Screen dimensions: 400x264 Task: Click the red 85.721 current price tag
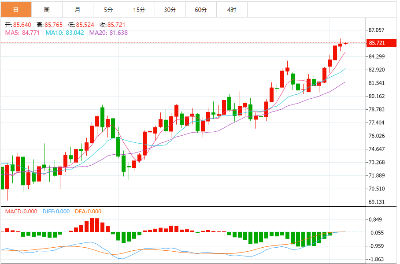pyautogui.click(x=381, y=43)
